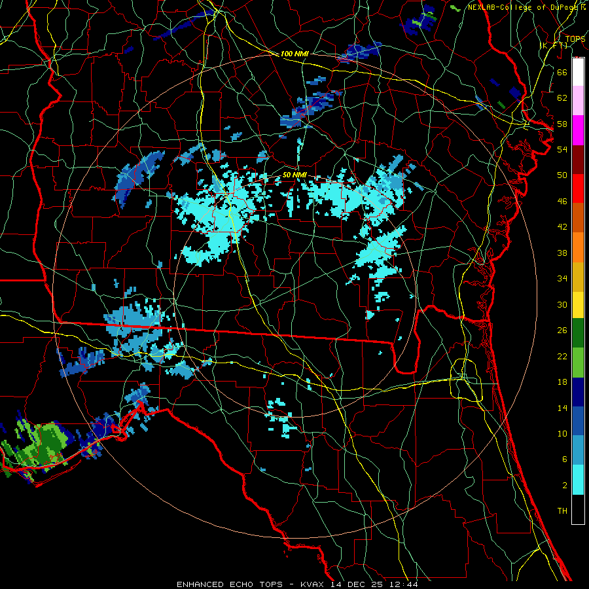
Task: Click the legend value '26'
Action: click(x=562, y=330)
